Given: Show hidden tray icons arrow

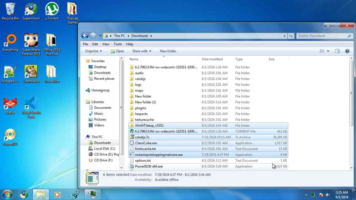Looking at the screenshot, I should pos(306,195).
